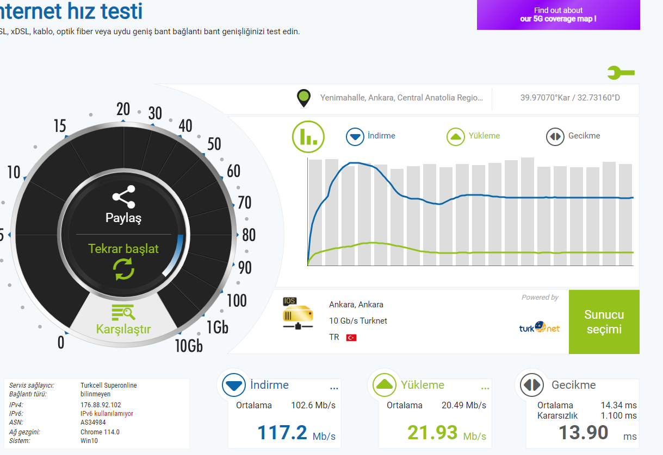Click the 1Gb mark on the speedometer
The width and height of the screenshot is (663, 455).
(x=218, y=327)
